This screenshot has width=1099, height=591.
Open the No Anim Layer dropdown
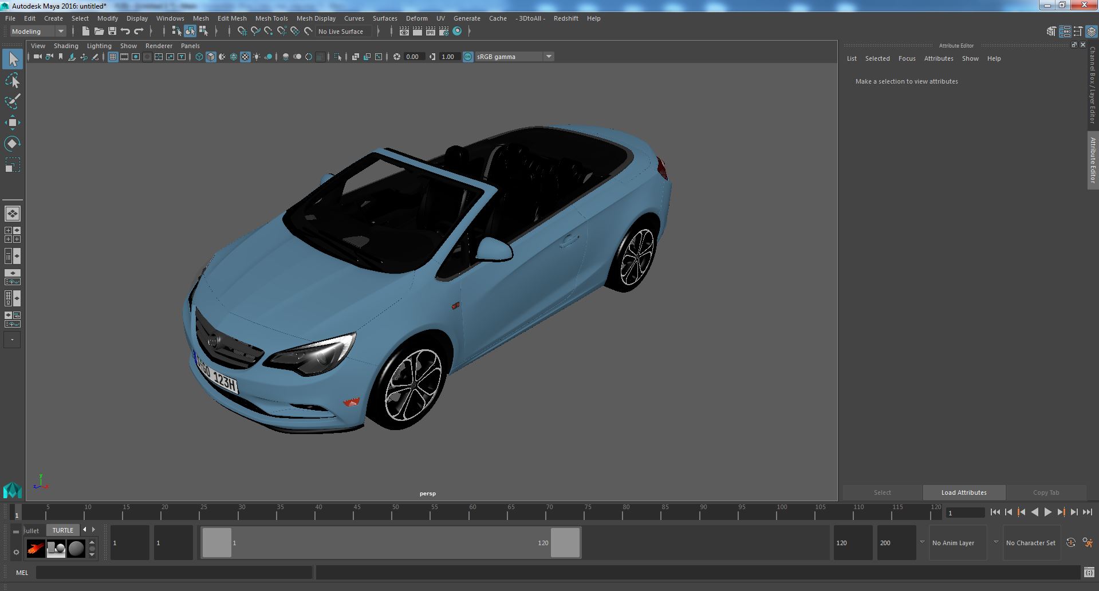tap(958, 542)
